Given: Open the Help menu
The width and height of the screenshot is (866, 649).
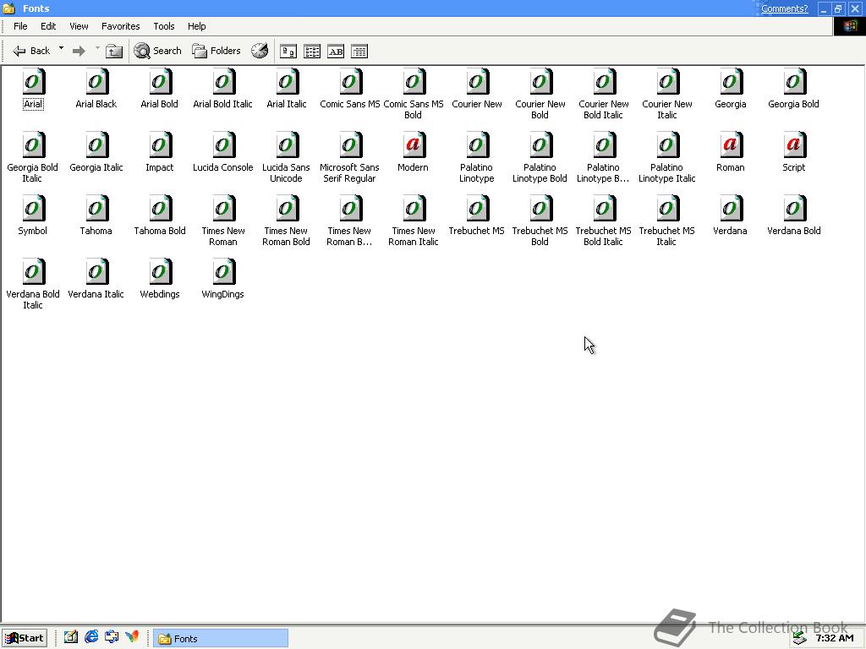Looking at the screenshot, I should click(x=196, y=26).
